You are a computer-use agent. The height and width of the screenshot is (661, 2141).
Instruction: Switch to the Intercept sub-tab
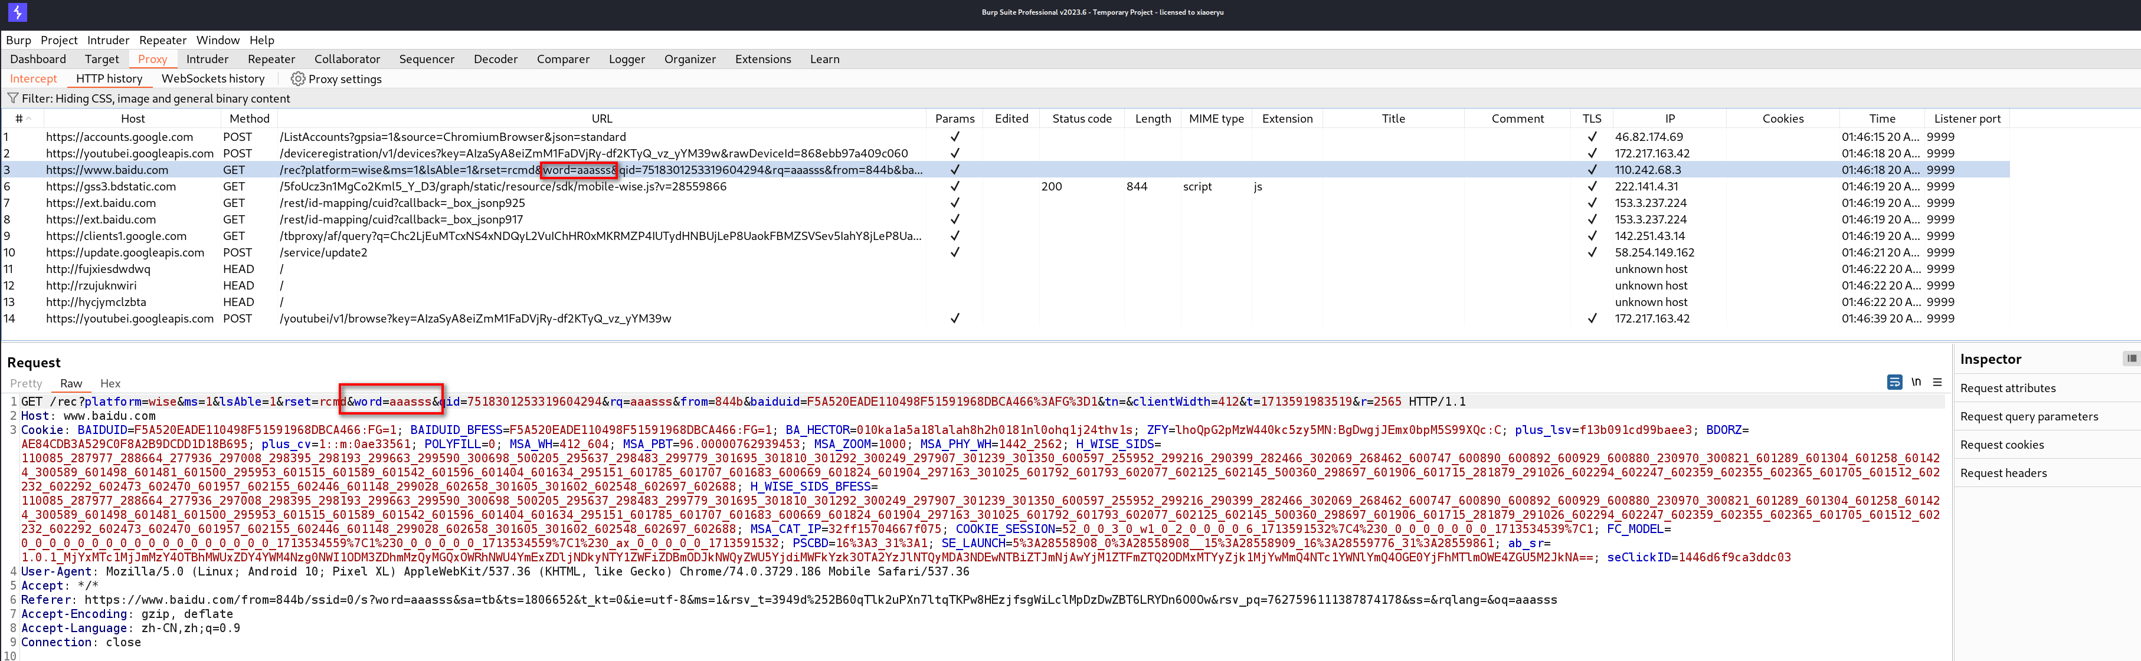tap(33, 79)
